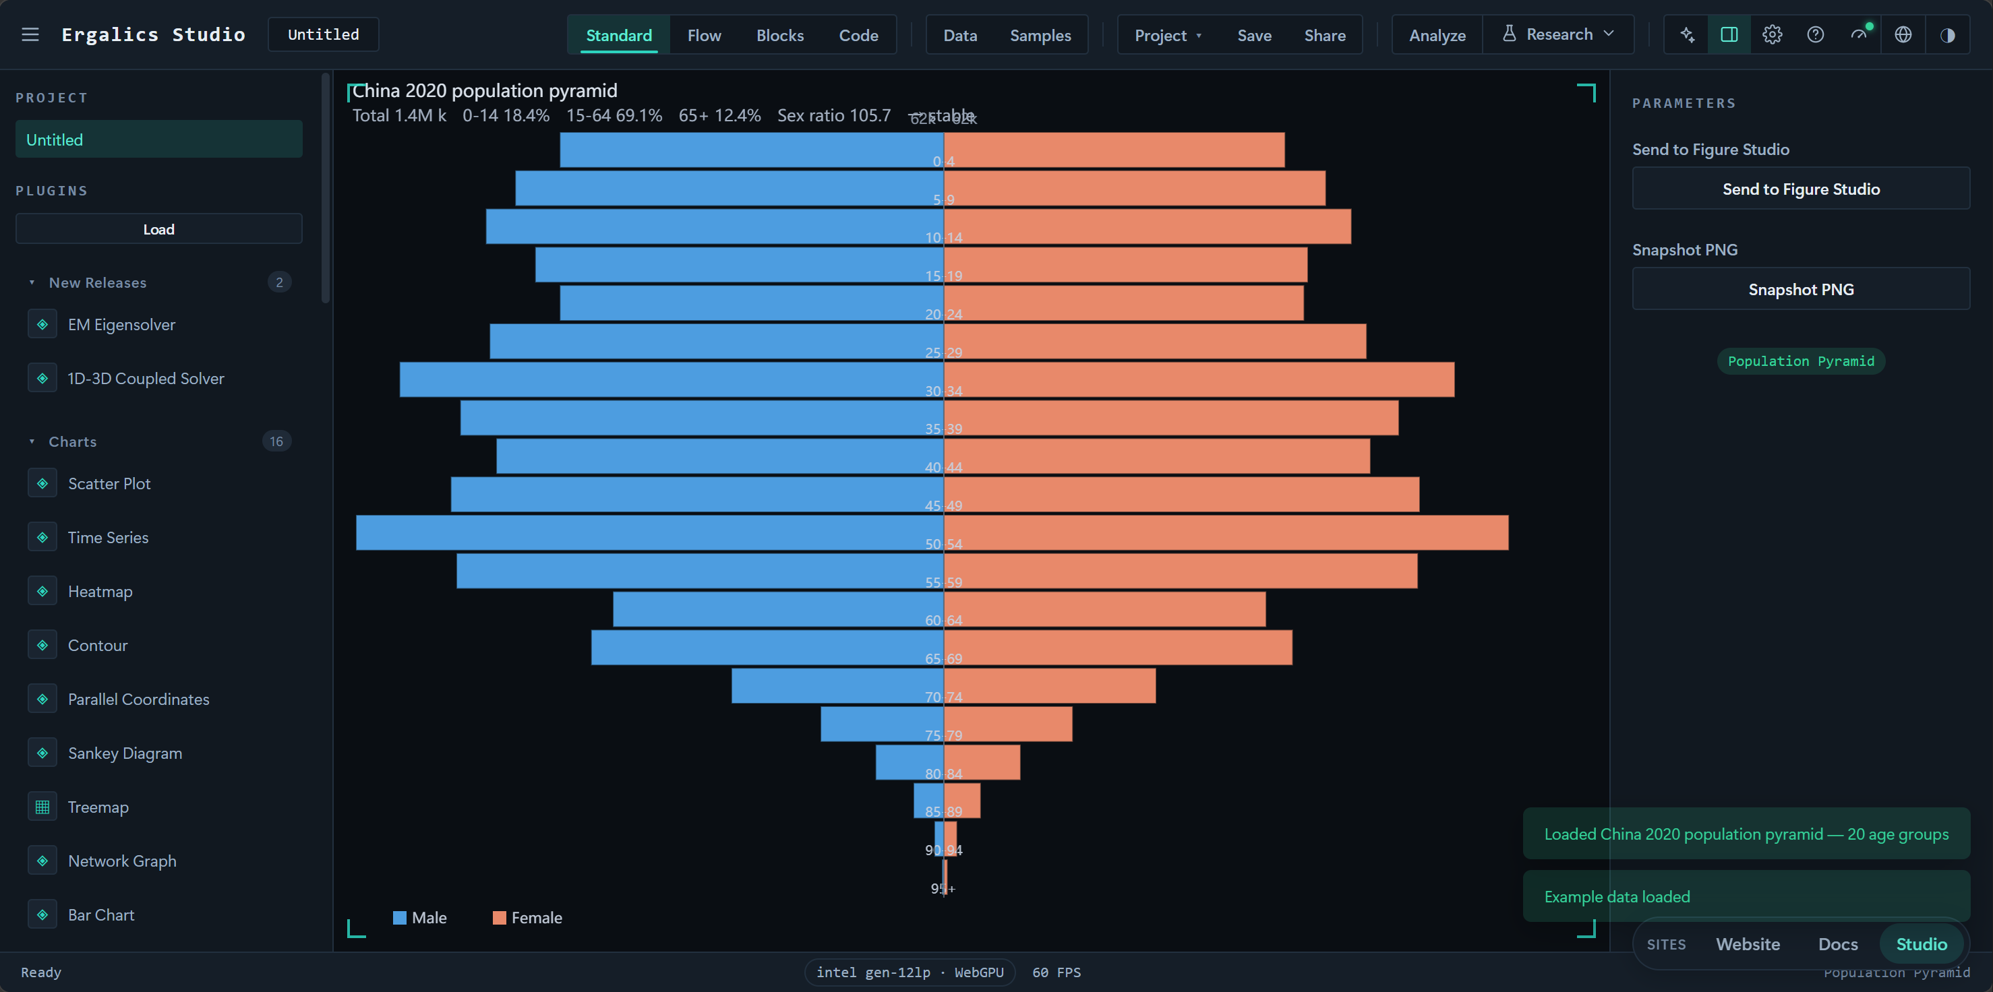This screenshot has width=1993, height=992.
Task: Open the hamburger menu icon
Action: pos(30,35)
